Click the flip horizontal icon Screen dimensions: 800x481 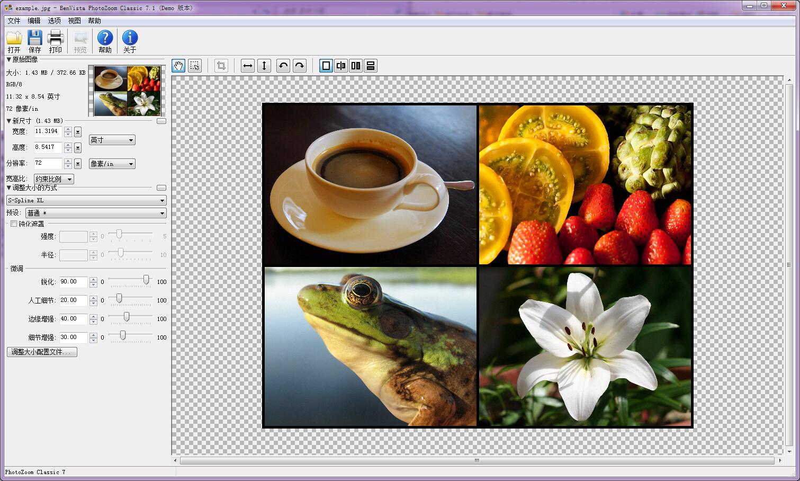(x=247, y=66)
